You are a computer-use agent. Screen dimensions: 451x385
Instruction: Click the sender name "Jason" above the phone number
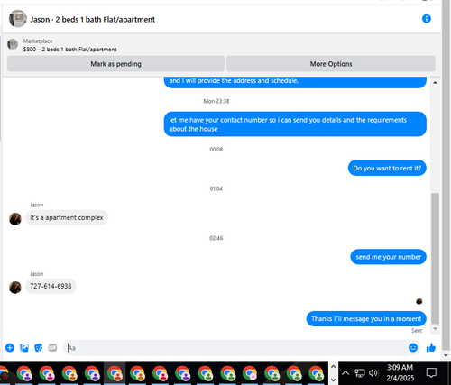36,274
